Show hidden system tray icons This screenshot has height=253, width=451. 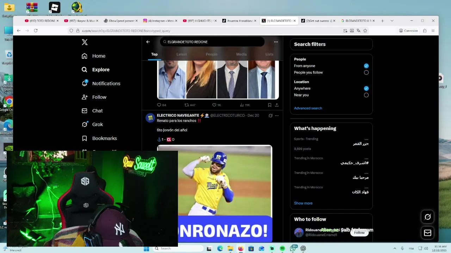[395, 248]
